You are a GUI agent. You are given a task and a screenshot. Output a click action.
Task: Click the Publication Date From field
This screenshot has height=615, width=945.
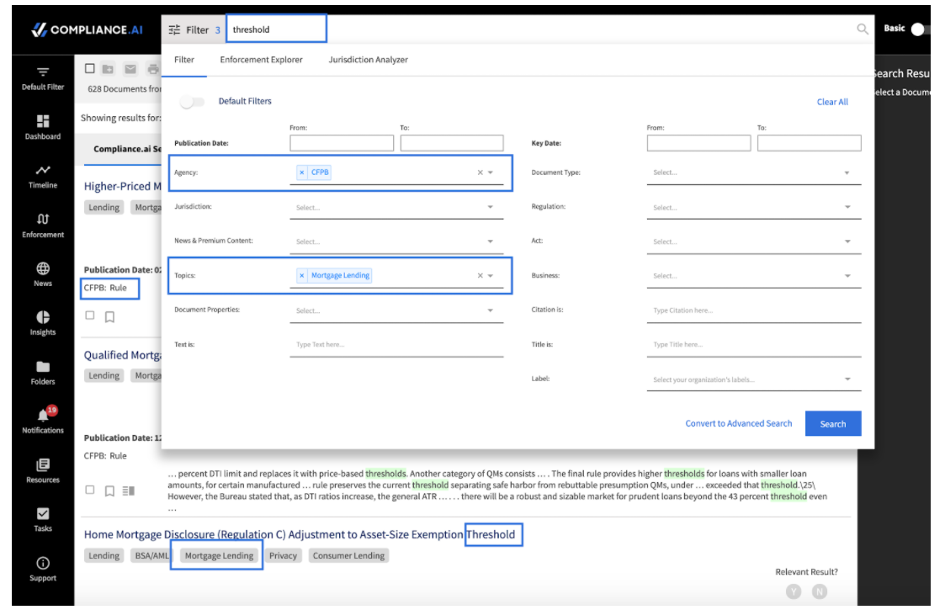tap(342, 143)
